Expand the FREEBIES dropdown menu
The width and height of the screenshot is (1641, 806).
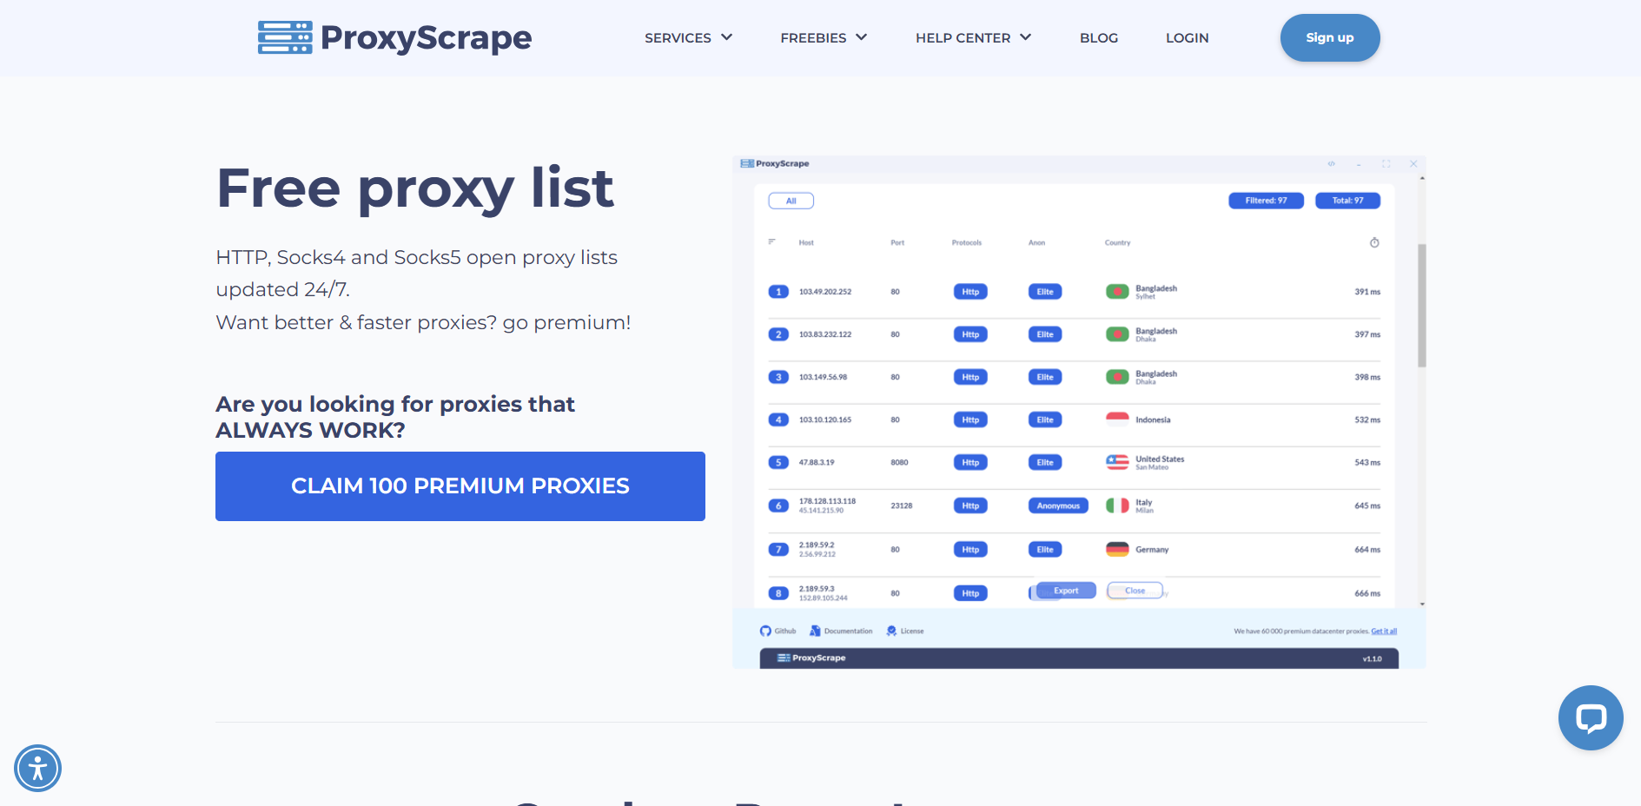point(824,37)
